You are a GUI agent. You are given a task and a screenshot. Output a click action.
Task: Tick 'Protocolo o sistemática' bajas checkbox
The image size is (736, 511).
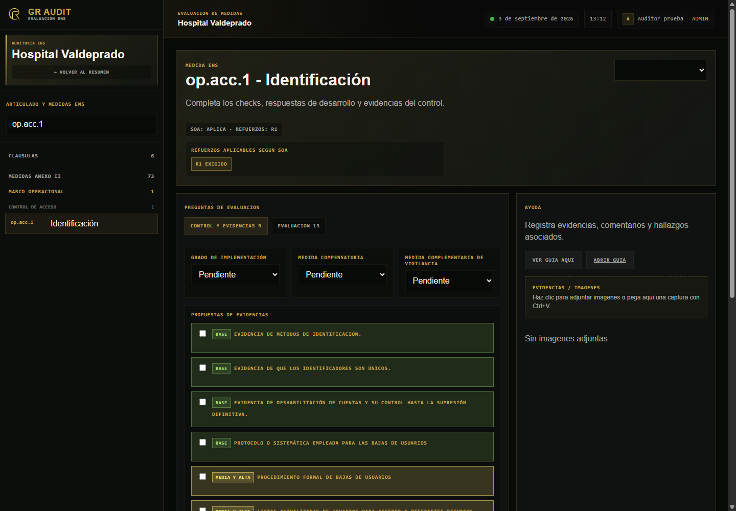coord(202,443)
